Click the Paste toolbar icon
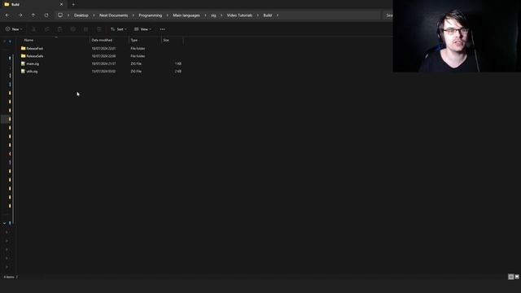The width and height of the screenshot is (521, 293). tap(59, 29)
